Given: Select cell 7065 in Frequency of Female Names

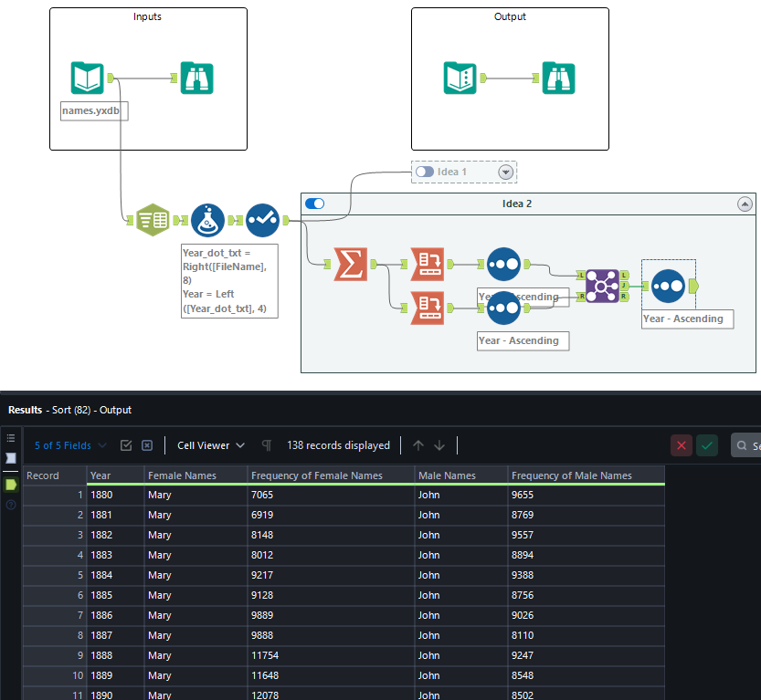Looking at the screenshot, I should 332,495.
